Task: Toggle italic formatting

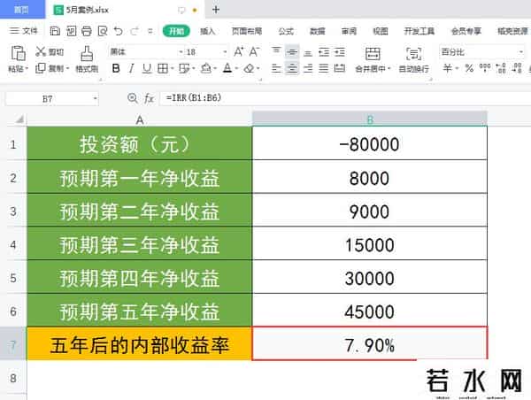Action: coord(131,68)
